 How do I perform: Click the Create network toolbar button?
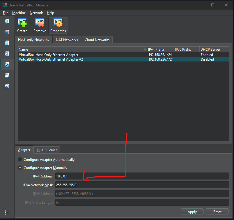pos(22,26)
